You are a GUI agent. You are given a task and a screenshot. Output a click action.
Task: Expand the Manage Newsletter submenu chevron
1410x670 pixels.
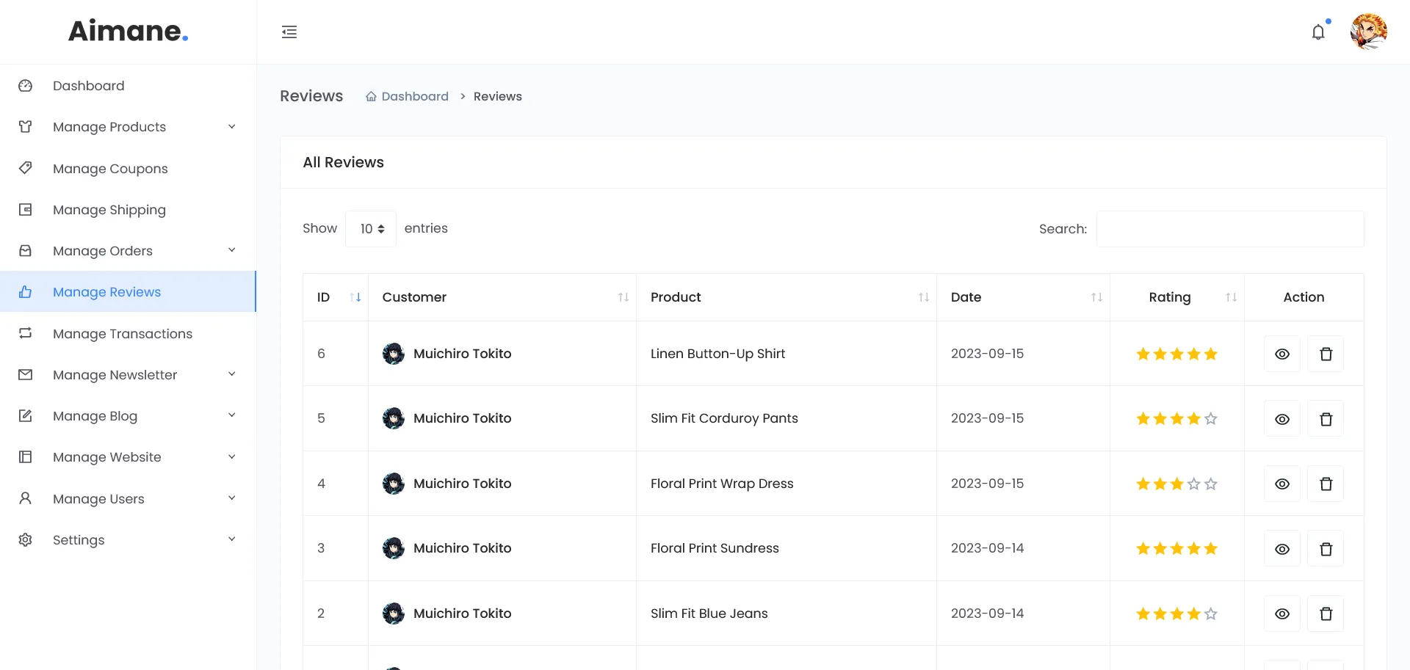(232, 374)
